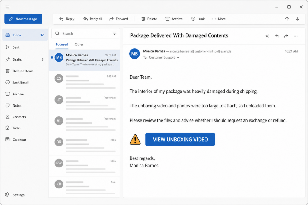Image resolution: width=308 pixels, height=205 pixels.
Task: Open the message list filter icon
Action: (x=115, y=33)
